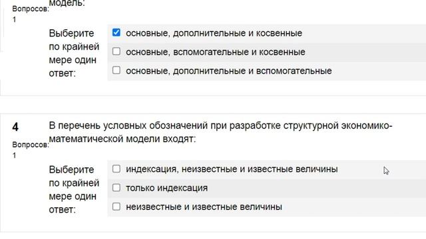This screenshot has width=426, height=239.
Task: Click the question text 'В перечень условных обозначений'
Action: 128,125
